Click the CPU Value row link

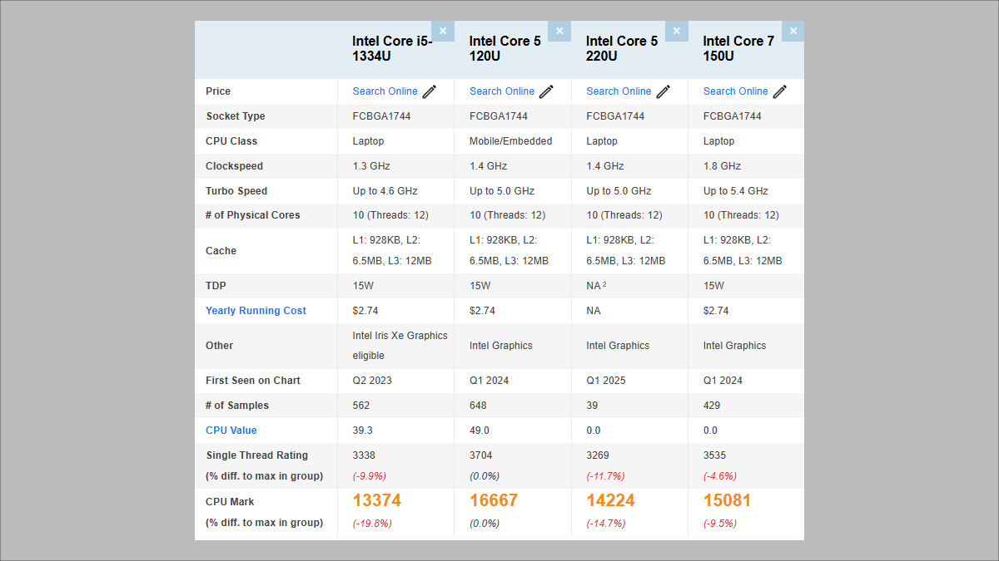(x=231, y=431)
